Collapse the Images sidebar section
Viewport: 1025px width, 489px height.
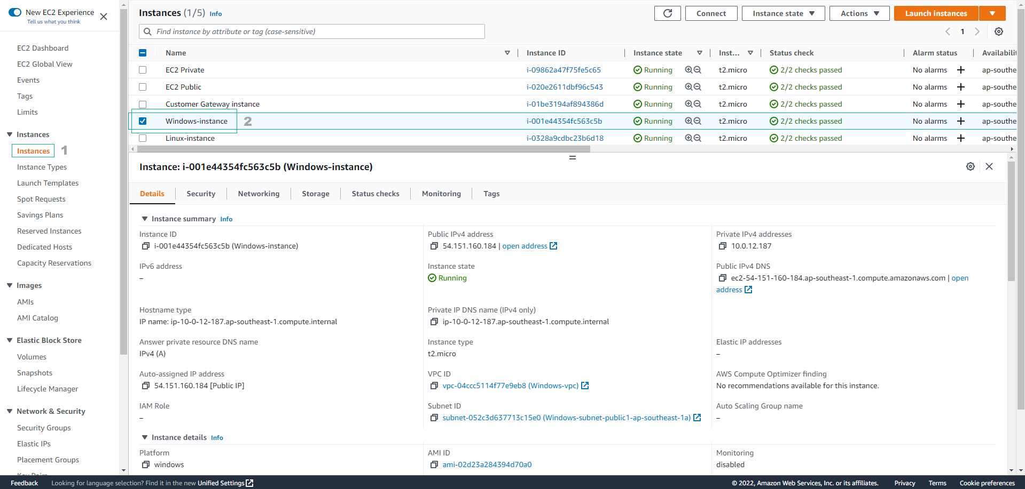10,285
